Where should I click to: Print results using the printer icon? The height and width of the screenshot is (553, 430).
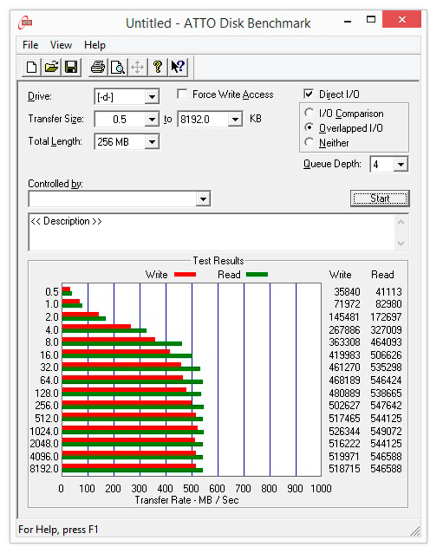[97, 67]
